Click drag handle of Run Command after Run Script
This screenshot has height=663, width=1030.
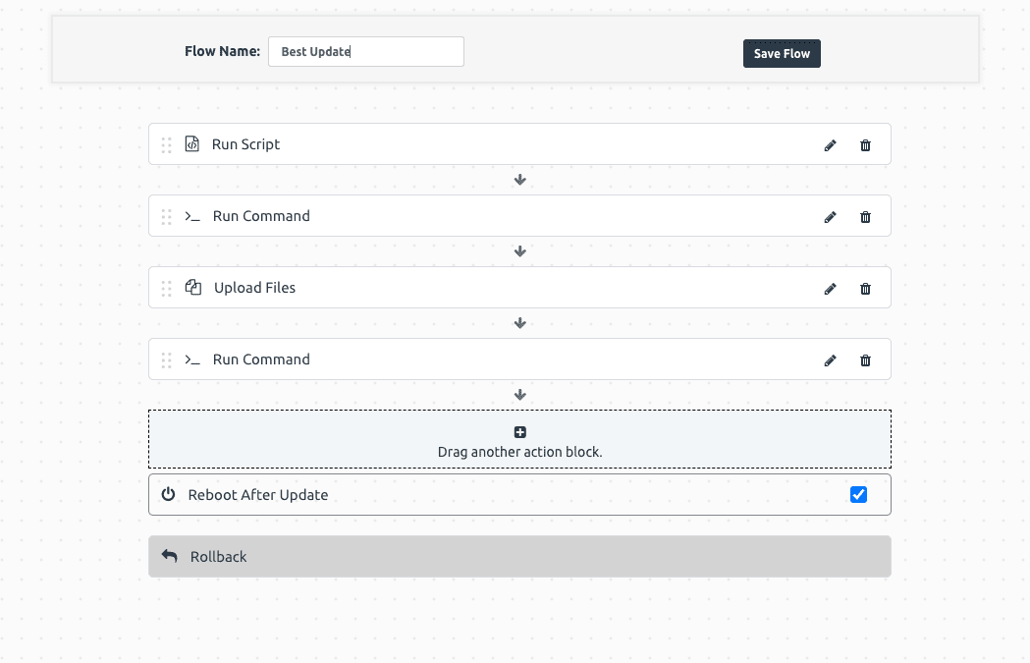166,216
